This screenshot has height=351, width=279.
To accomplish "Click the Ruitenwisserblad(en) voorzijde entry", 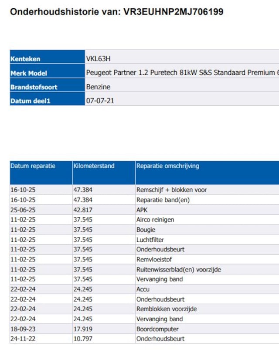I will 178,270.
